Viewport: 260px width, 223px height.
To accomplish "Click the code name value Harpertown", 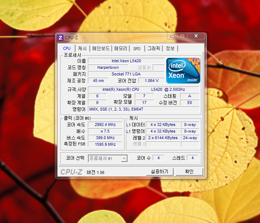I will point(108,67).
